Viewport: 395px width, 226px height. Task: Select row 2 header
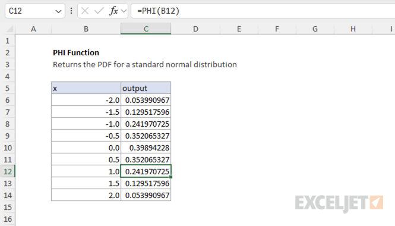tap(8, 52)
